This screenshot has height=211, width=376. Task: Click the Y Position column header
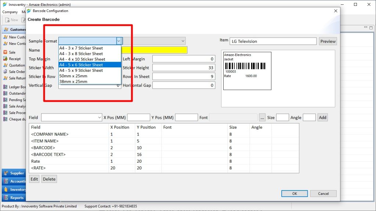pos(148,127)
